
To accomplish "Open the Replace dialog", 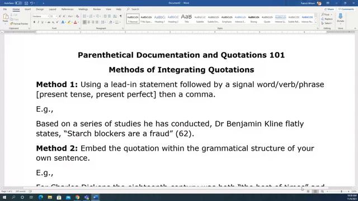I will coord(327,19).
